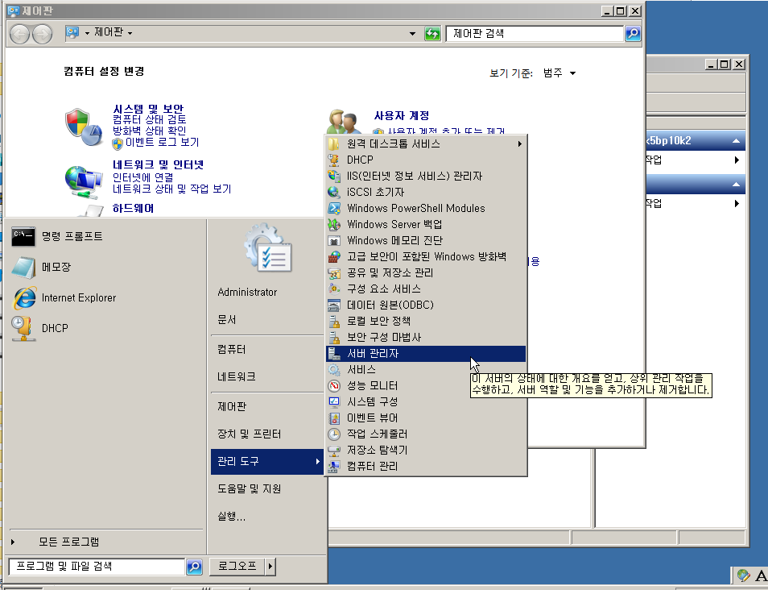The width and height of the screenshot is (768, 590).
Task: Click the 성능 모니터 icon
Action: click(334, 386)
